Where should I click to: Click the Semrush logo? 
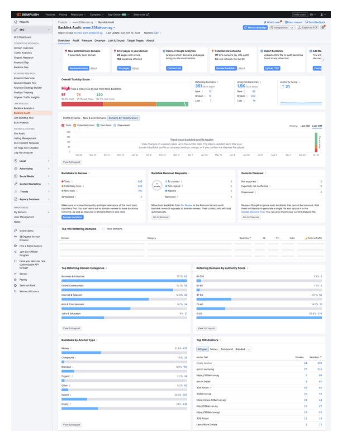27,14
